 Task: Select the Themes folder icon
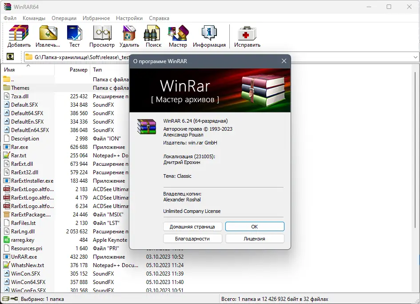pyautogui.click(x=6, y=88)
